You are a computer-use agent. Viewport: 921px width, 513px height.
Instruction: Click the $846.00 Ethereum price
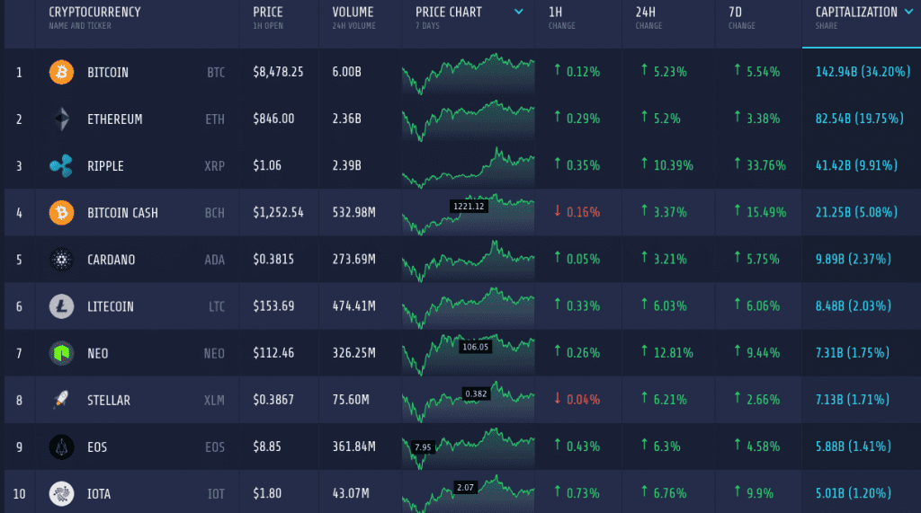[x=273, y=119]
